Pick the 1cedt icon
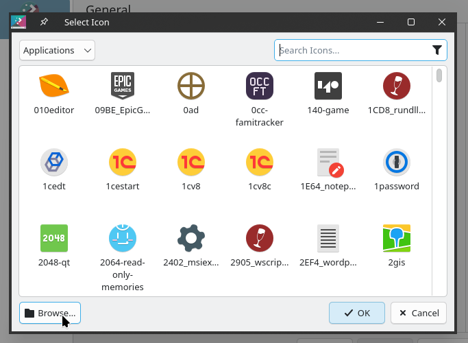The height and width of the screenshot is (343, 468). (54, 162)
